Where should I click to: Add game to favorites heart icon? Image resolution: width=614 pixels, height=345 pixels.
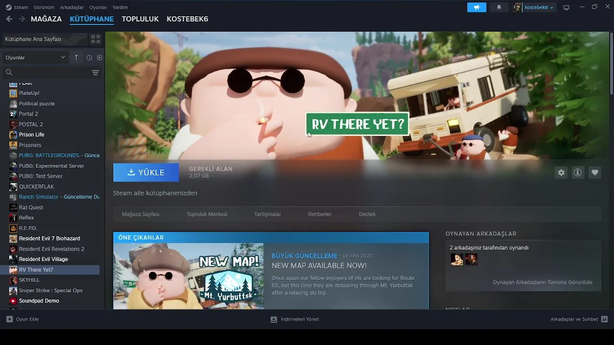pos(595,172)
